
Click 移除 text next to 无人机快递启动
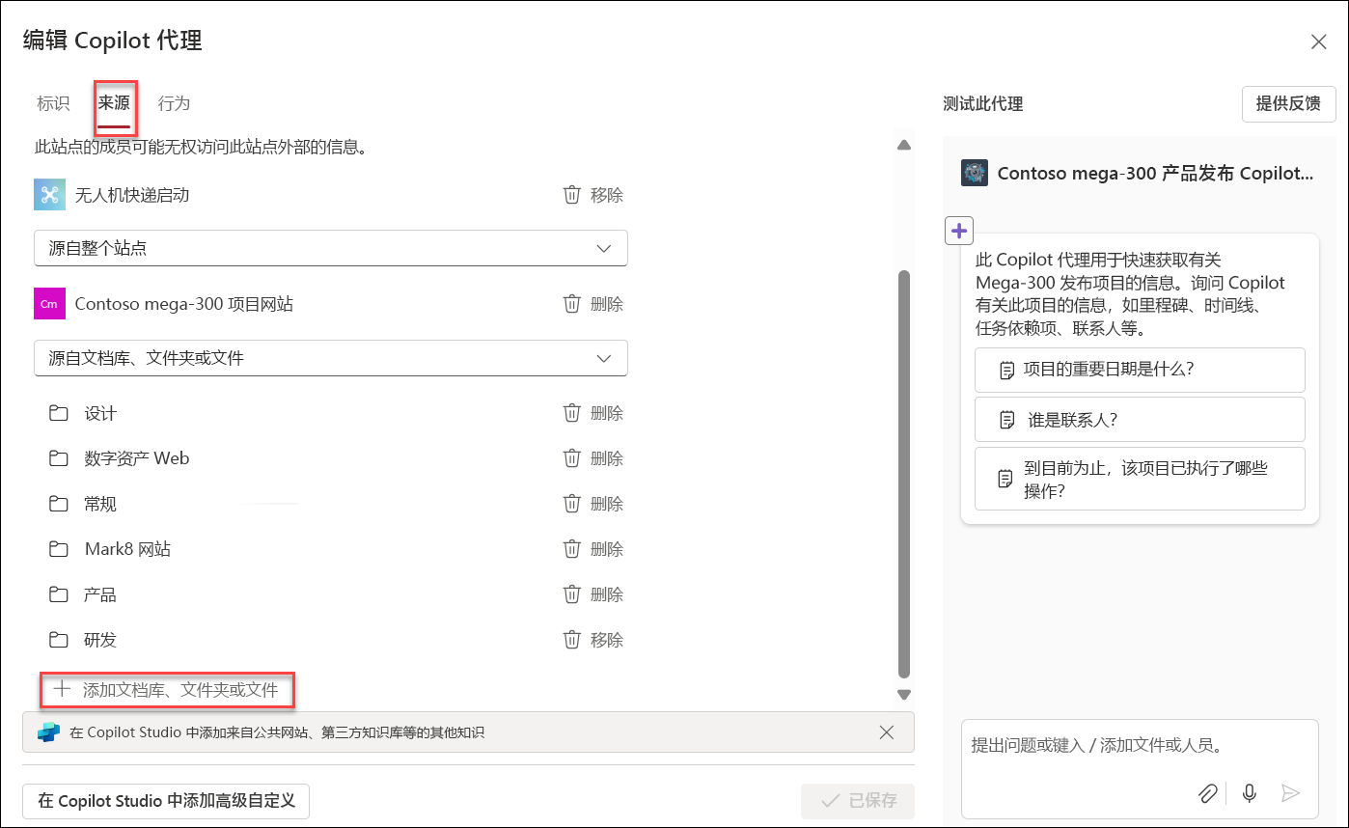point(607,195)
